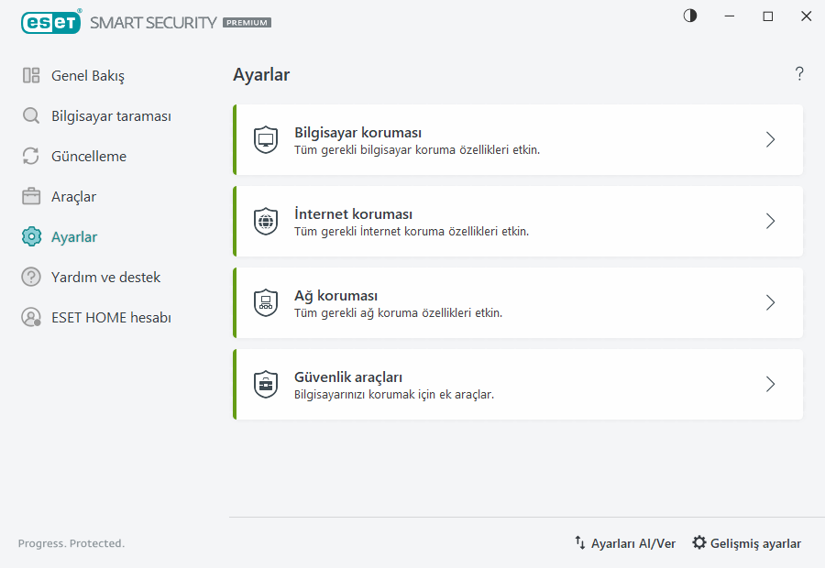This screenshot has width=825, height=568.
Task: Click the Bilgisayar taraması magnifier icon
Action: click(30, 115)
